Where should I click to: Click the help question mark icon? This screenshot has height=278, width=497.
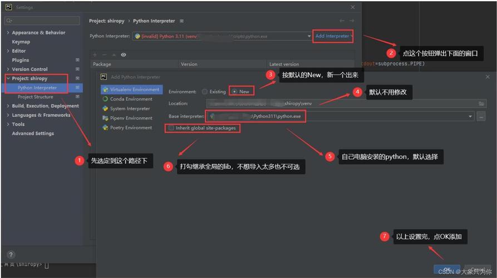(11, 255)
